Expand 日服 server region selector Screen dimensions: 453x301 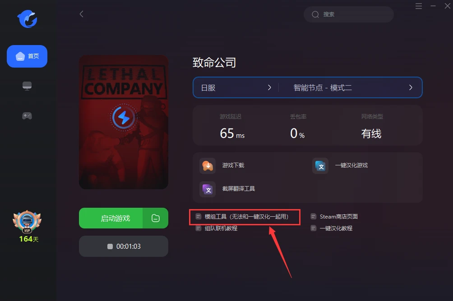coord(236,87)
